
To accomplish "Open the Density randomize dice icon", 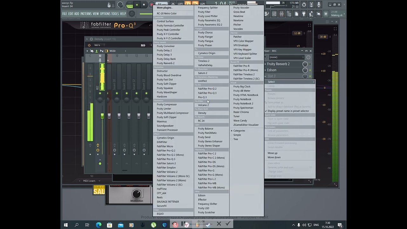I will point(143,45).
